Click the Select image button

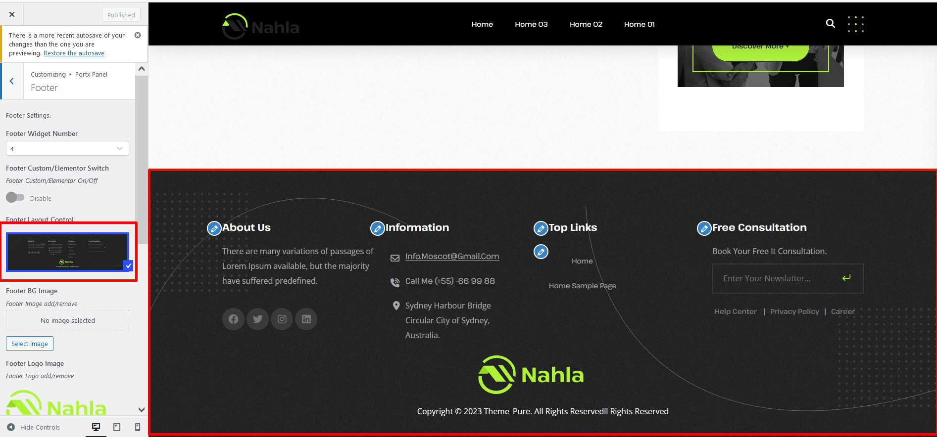(30, 344)
